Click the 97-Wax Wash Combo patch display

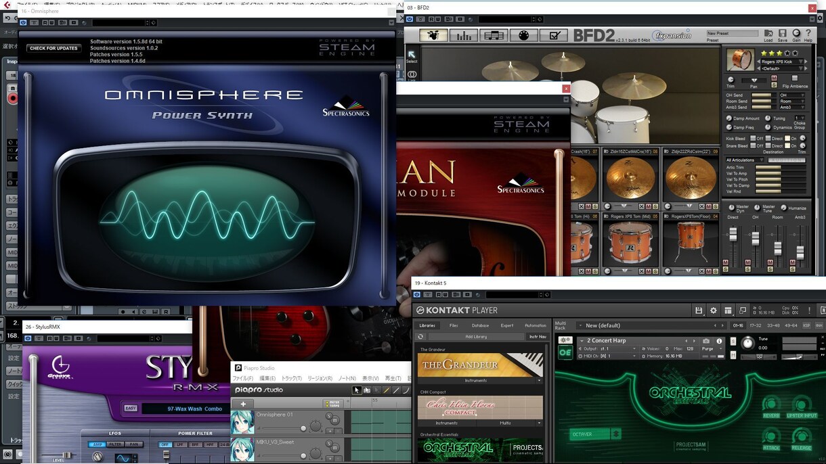coord(185,409)
